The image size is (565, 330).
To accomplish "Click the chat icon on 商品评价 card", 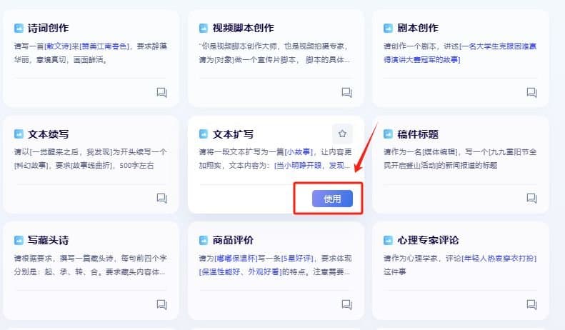I will pos(346,305).
